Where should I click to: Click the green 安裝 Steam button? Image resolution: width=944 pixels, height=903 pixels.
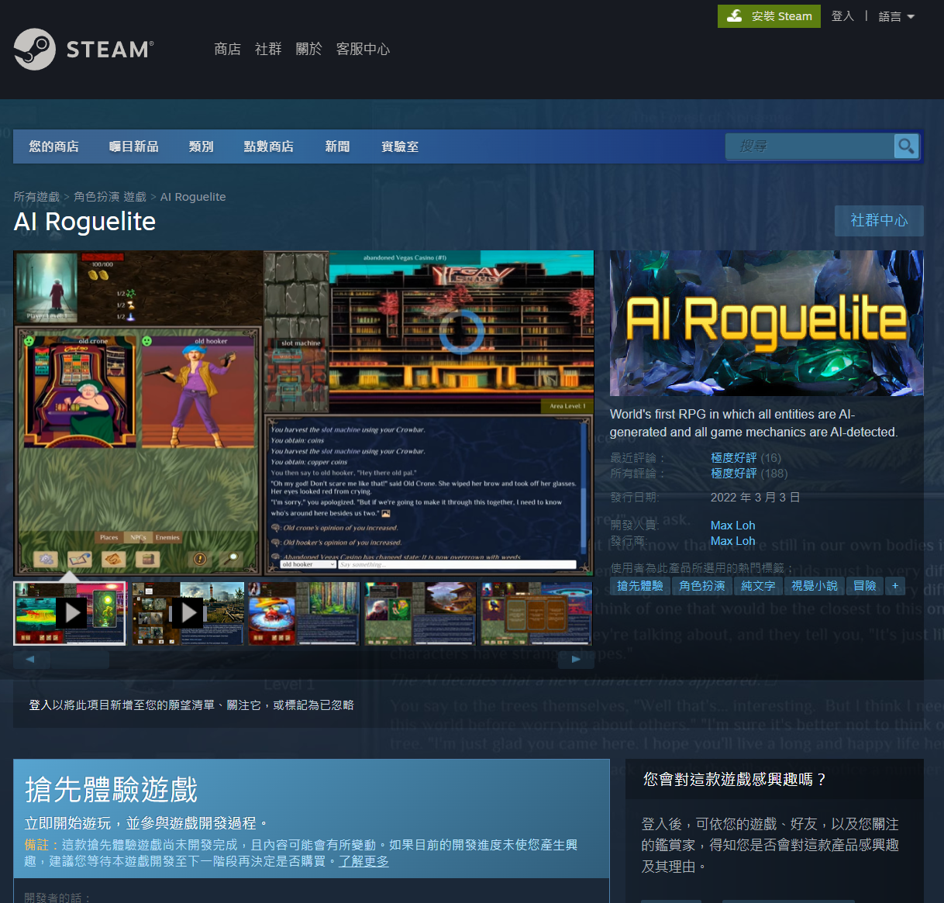tap(769, 16)
